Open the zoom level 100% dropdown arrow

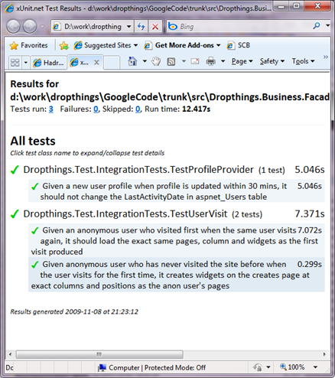(315, 367)
